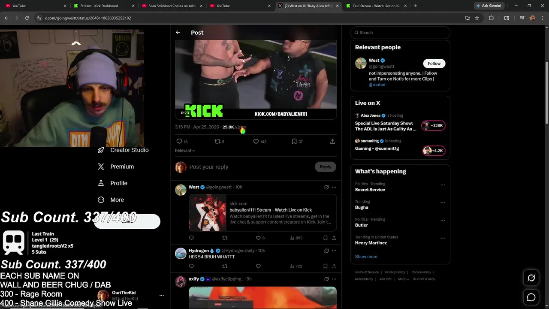The width and height of the screenshot is (549, 309).
Task: Open options for Bugha trend
Action: (x=443, y=203)
